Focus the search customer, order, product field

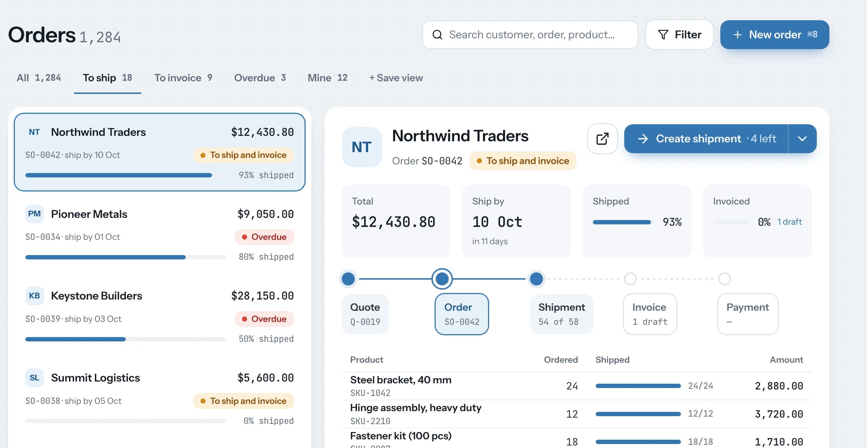530,35
